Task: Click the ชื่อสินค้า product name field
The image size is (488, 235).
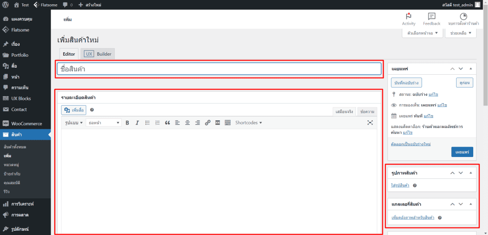Action: tap(219, 69)
